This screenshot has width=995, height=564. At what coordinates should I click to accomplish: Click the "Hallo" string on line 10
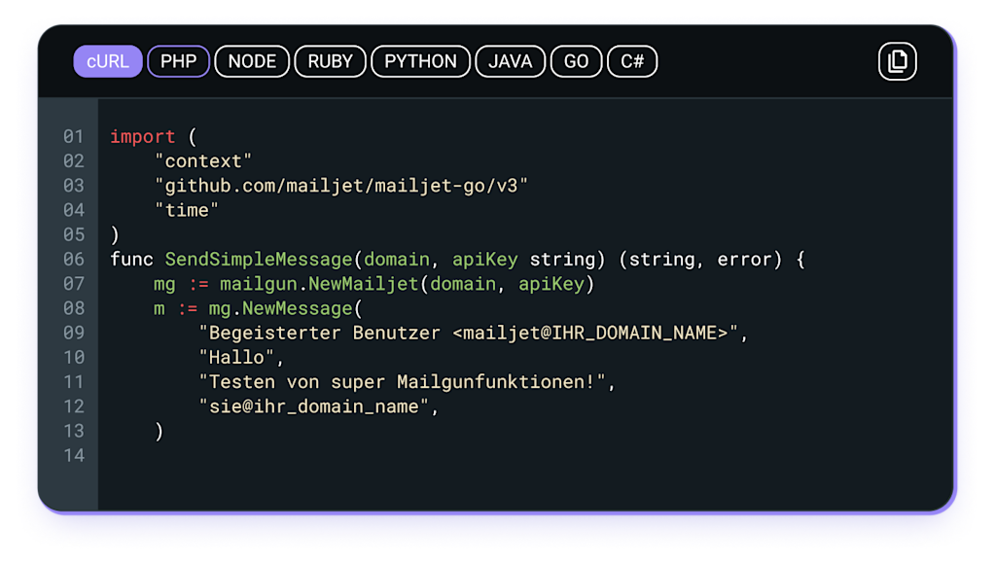coord(236,358)
